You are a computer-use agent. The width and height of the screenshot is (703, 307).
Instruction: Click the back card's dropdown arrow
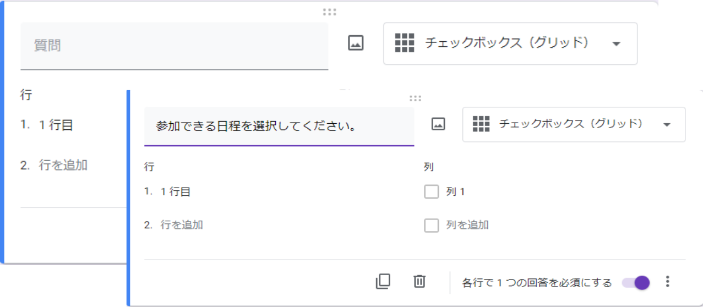617,44
